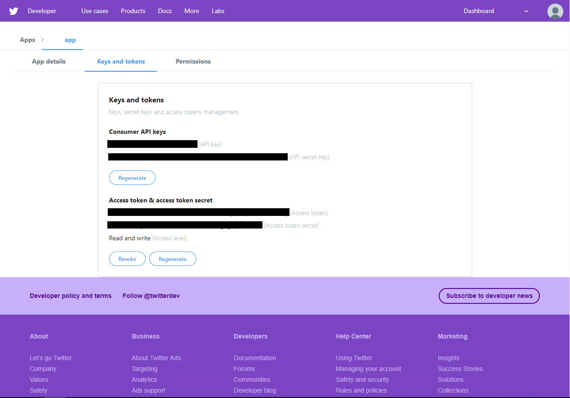The image size is (570, 398).
Task: Open the Products menu
Action: 133,11
